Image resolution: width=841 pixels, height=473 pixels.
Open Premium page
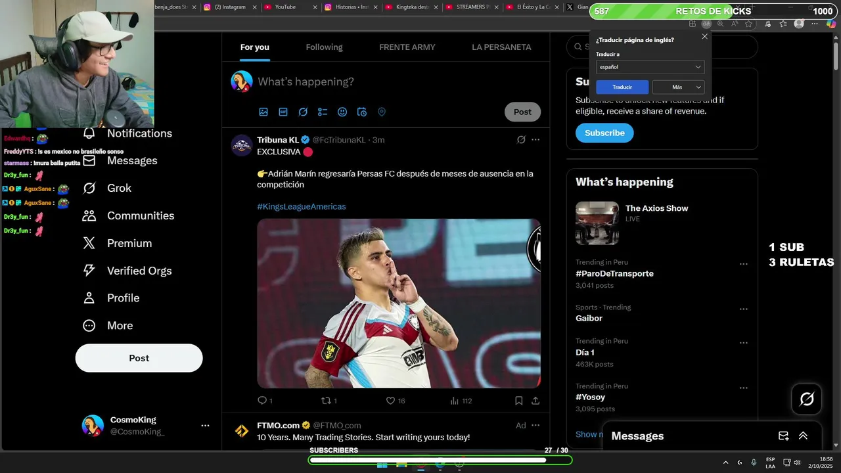117,243
